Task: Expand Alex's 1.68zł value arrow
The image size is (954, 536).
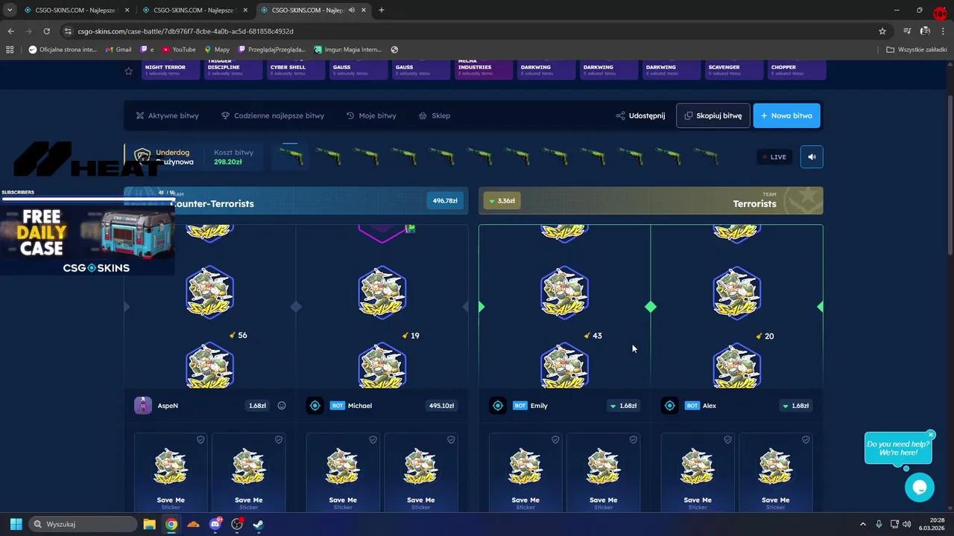Action: click(x=785, y=406)
